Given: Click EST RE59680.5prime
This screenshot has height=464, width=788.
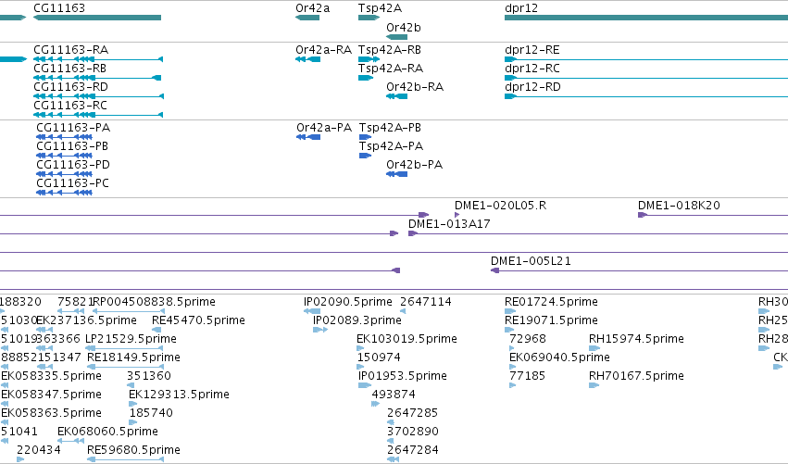Looking at the screenshot, I should (x=133, y=451).
